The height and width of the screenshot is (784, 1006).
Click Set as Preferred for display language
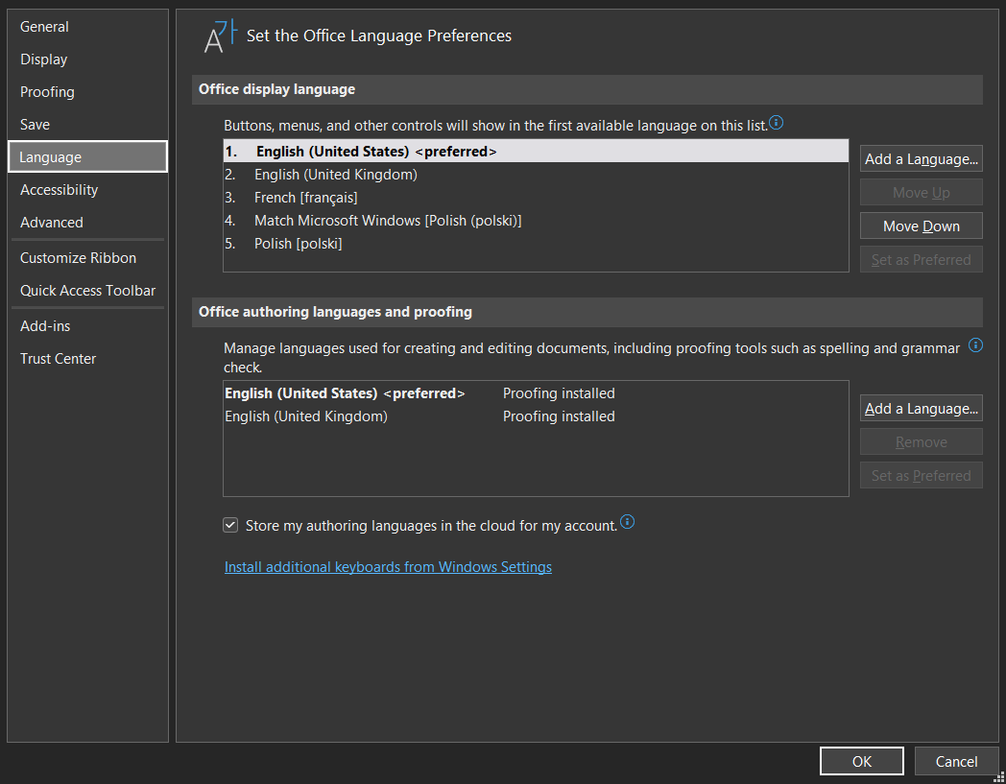[921, 259]
